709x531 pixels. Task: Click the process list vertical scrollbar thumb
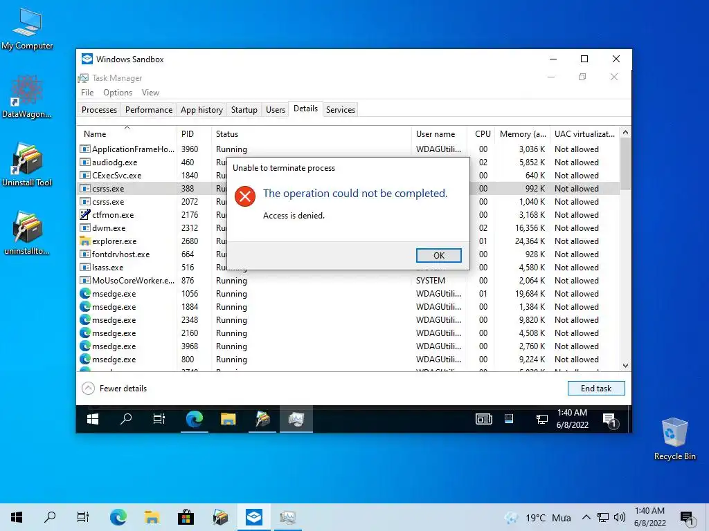[625, 164]
